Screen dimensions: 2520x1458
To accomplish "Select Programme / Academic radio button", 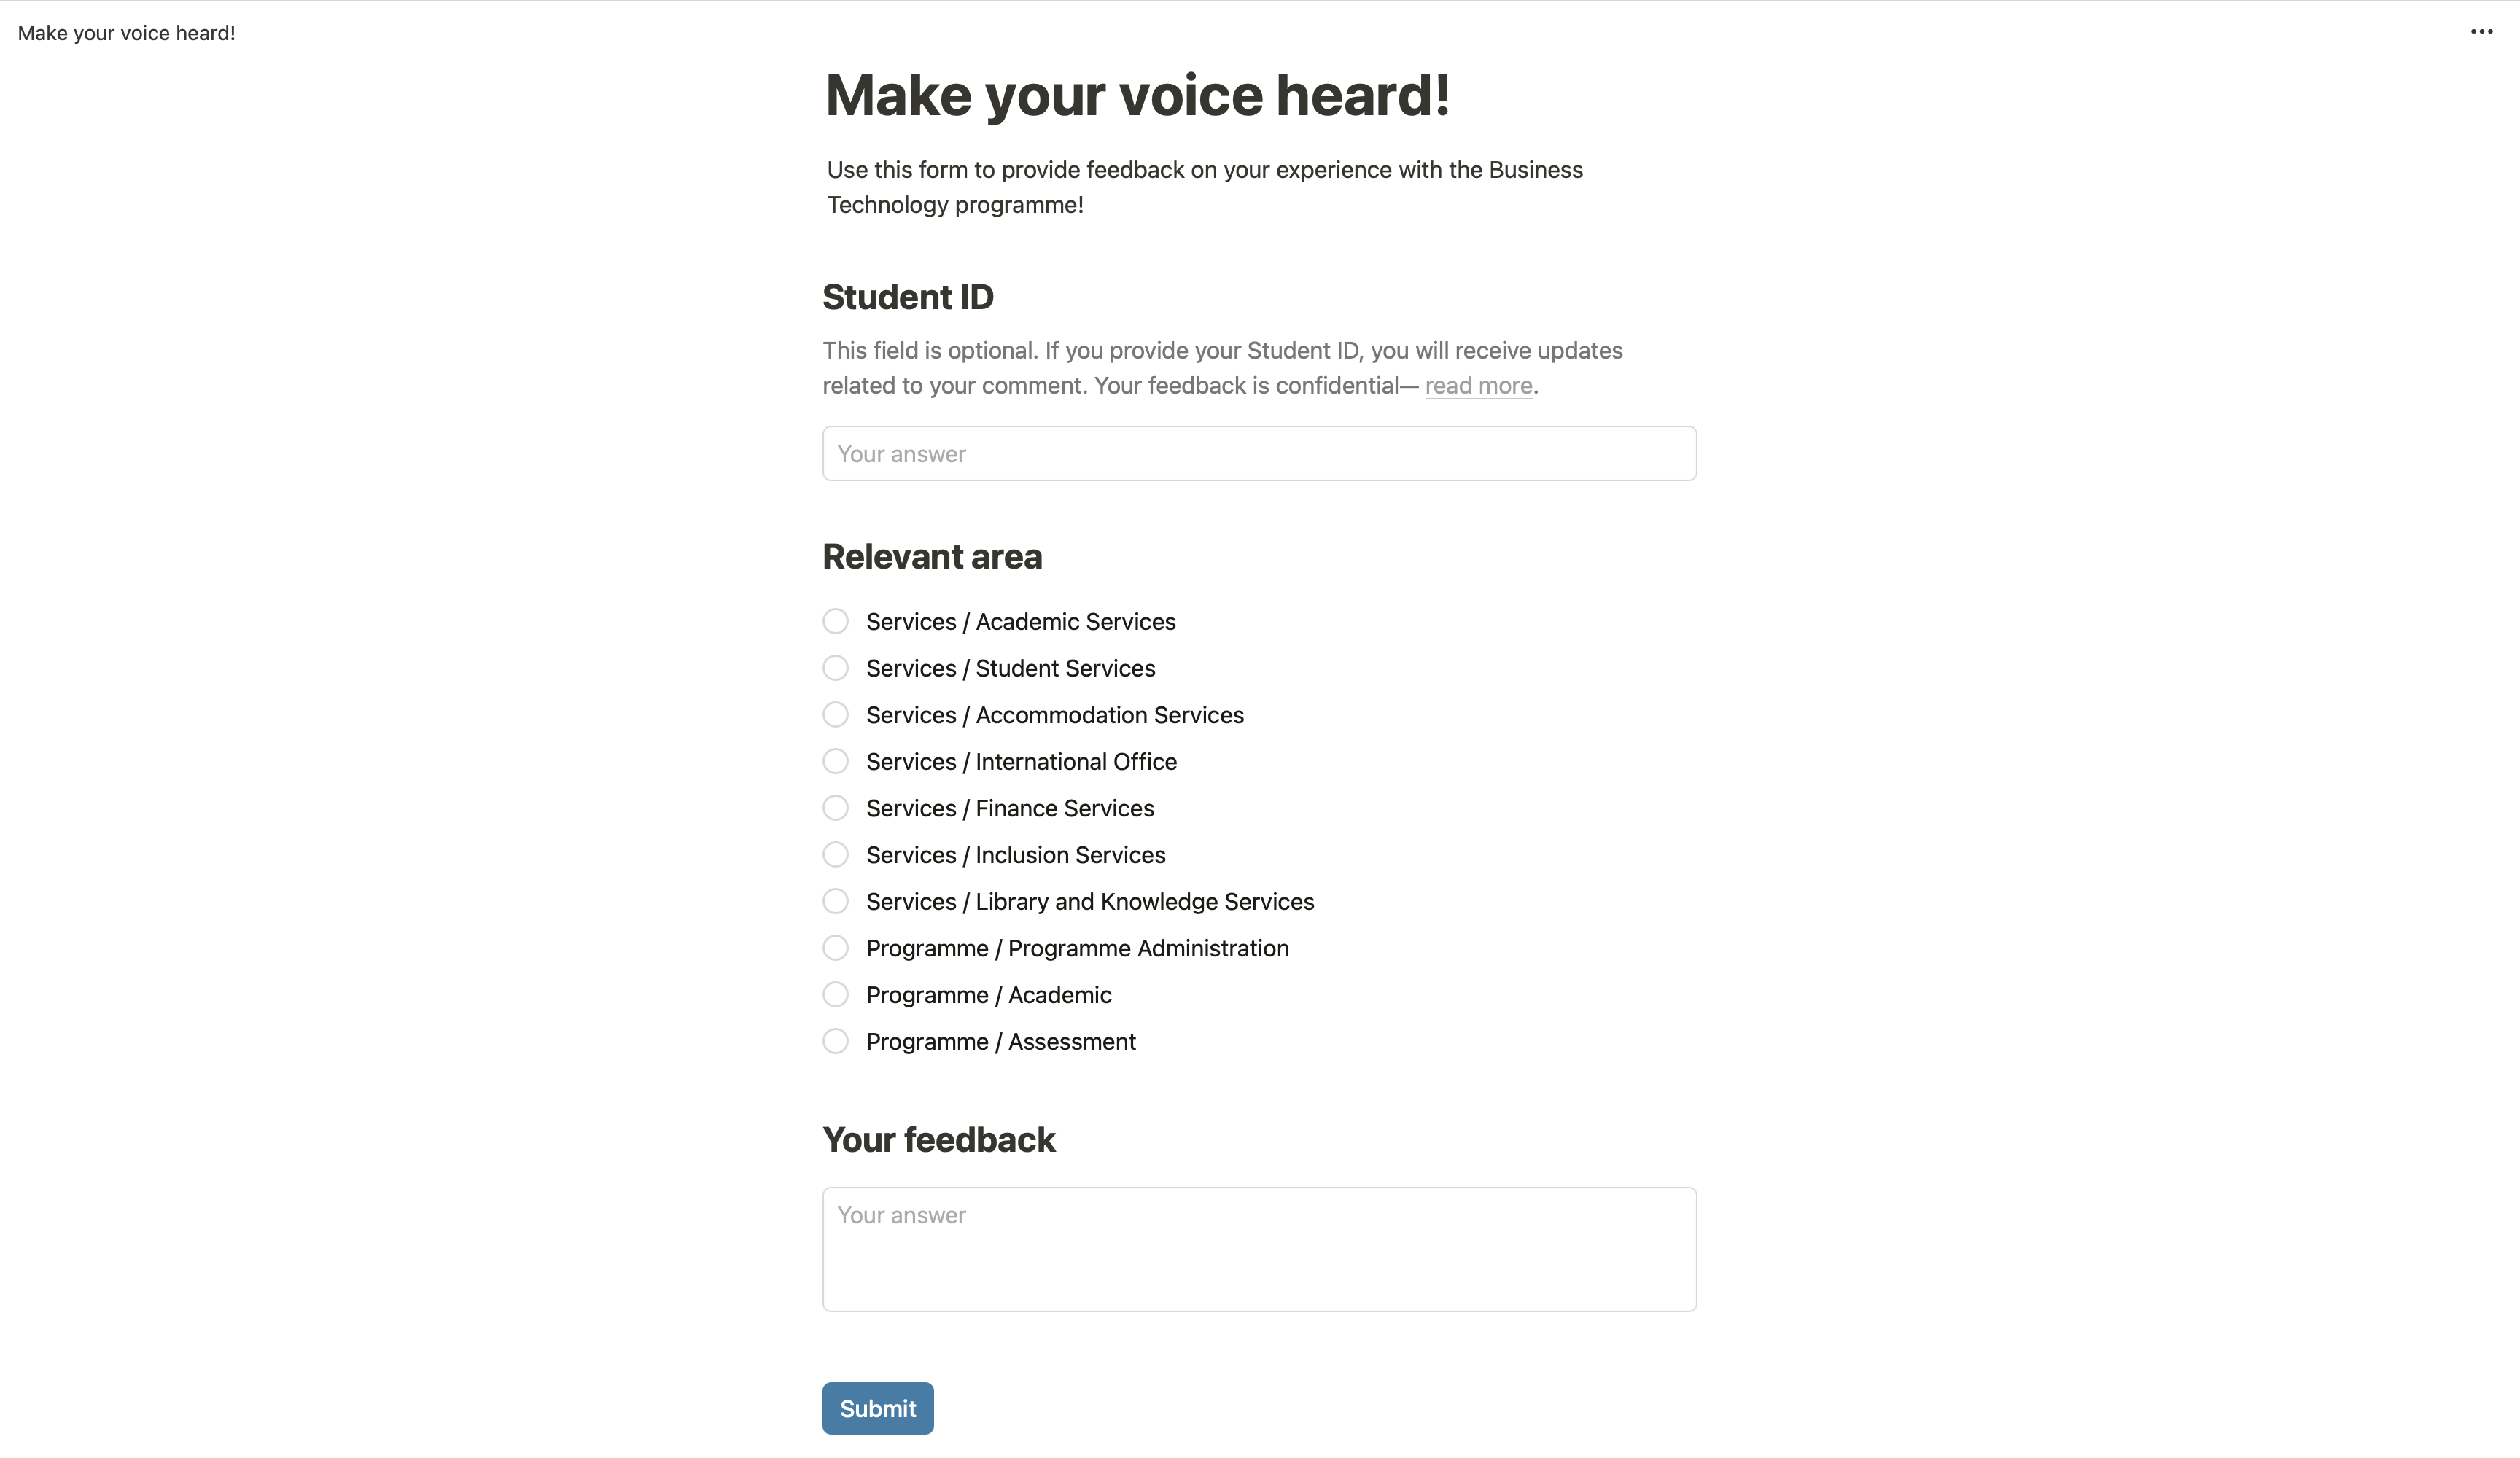I will pyautogui.click(x=835, y=995).
